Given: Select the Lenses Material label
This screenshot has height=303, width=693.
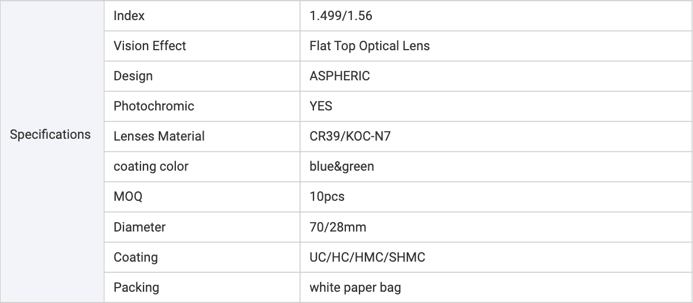Looking at the screenshot, I should [159, 136].
